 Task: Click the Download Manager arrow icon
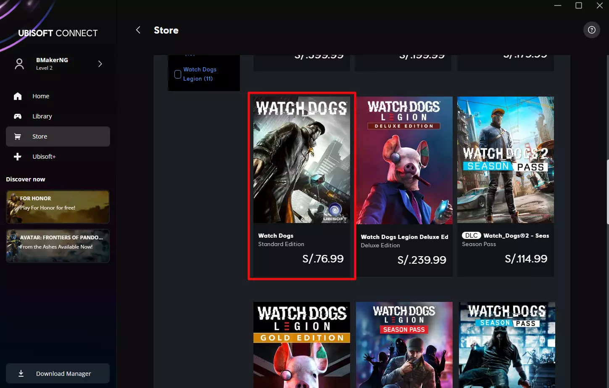21,373
